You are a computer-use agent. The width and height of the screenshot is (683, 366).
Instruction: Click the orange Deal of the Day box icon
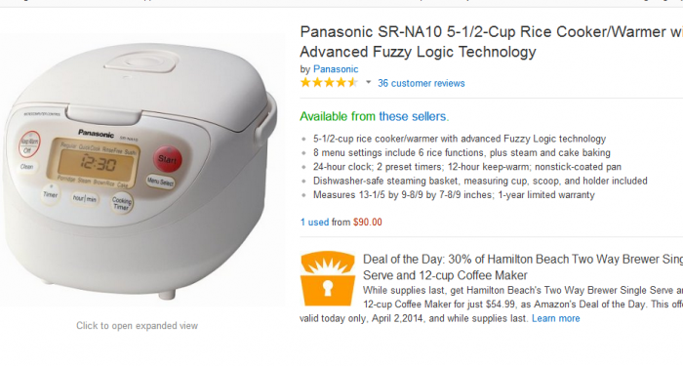(328, 278)
